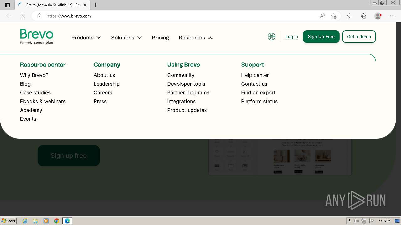Switch to Edge in taskbar
This screenshot has height=225, width=401.
point(67,221)
